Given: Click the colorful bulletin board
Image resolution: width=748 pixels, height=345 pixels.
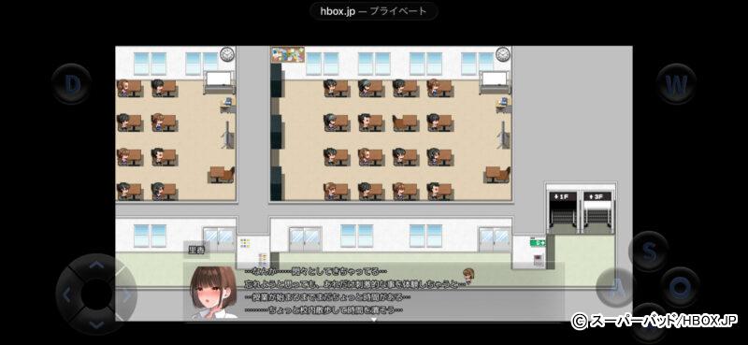Looking at the screenshot, I should point(288,54).
